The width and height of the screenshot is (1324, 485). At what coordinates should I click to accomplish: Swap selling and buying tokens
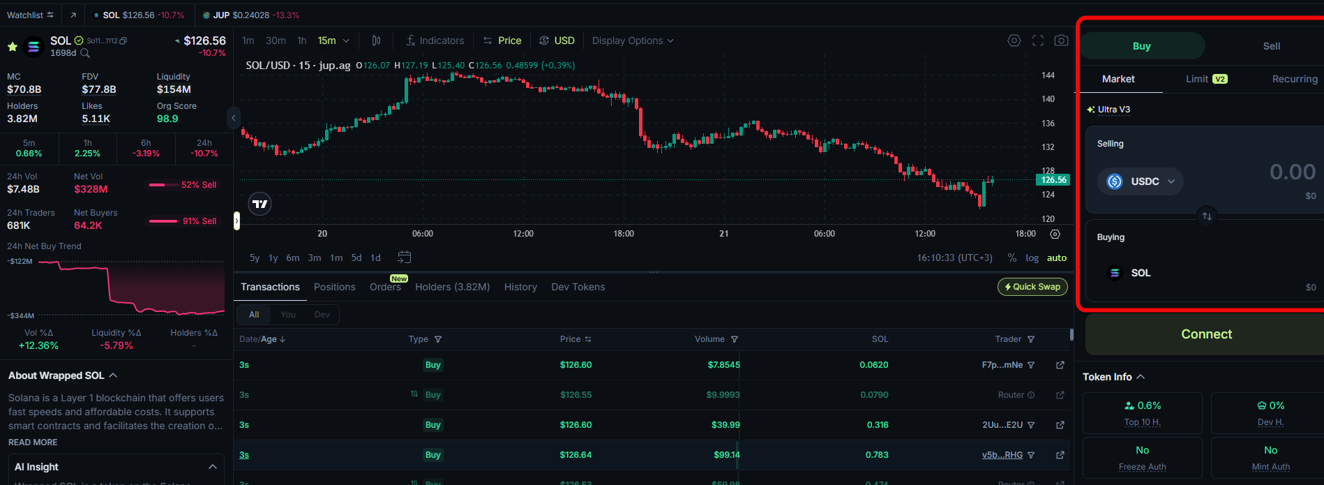1207,216
